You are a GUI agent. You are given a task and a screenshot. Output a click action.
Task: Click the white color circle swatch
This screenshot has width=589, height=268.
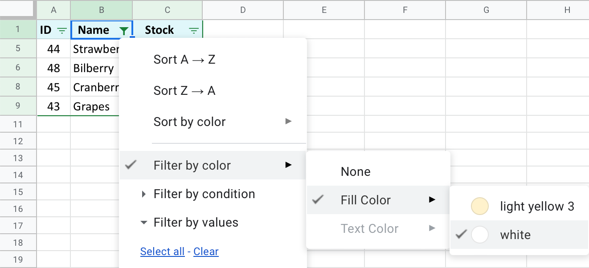coord(479,235)
